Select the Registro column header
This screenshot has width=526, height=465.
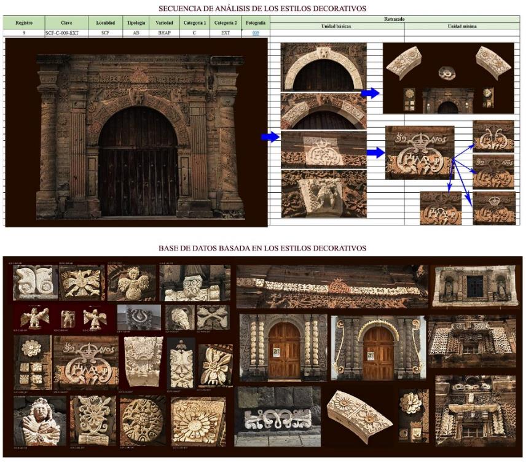coord(23,23)
